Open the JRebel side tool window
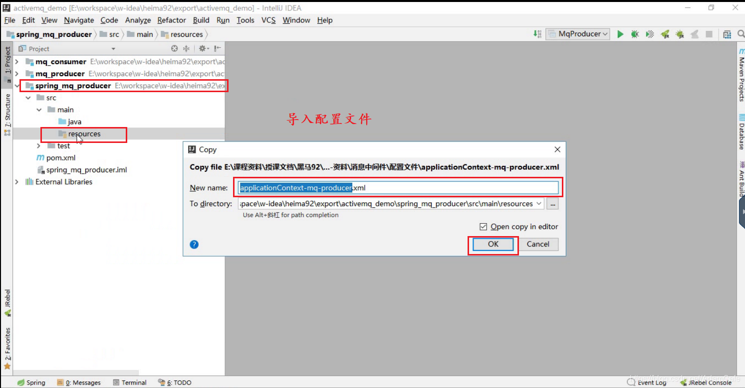745x388 pixels. [7, 303]
